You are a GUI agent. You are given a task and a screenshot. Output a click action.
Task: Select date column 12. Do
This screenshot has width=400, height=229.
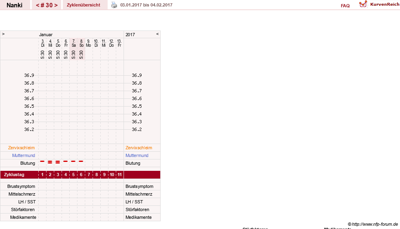click(x=111, y=43)
